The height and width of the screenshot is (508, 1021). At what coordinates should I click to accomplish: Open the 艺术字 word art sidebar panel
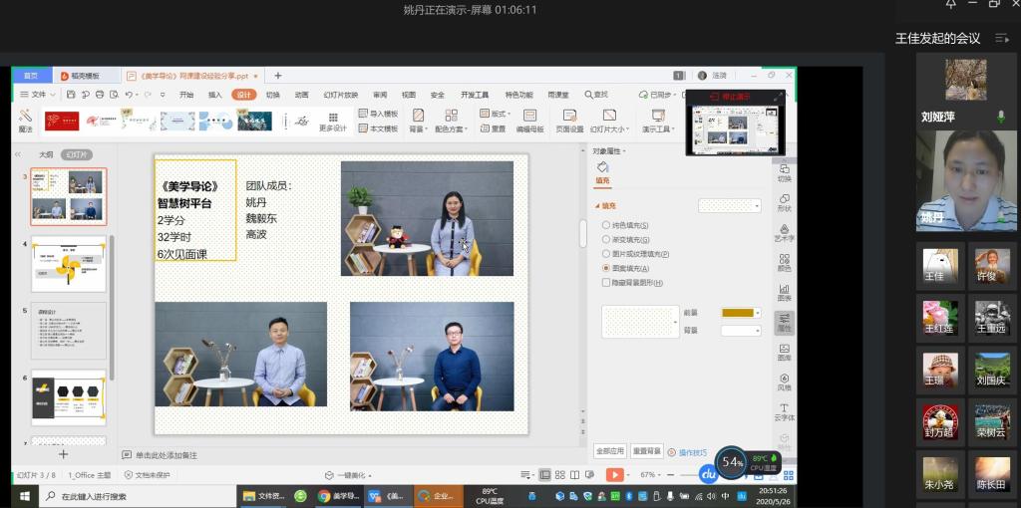(x=785, y=230)
